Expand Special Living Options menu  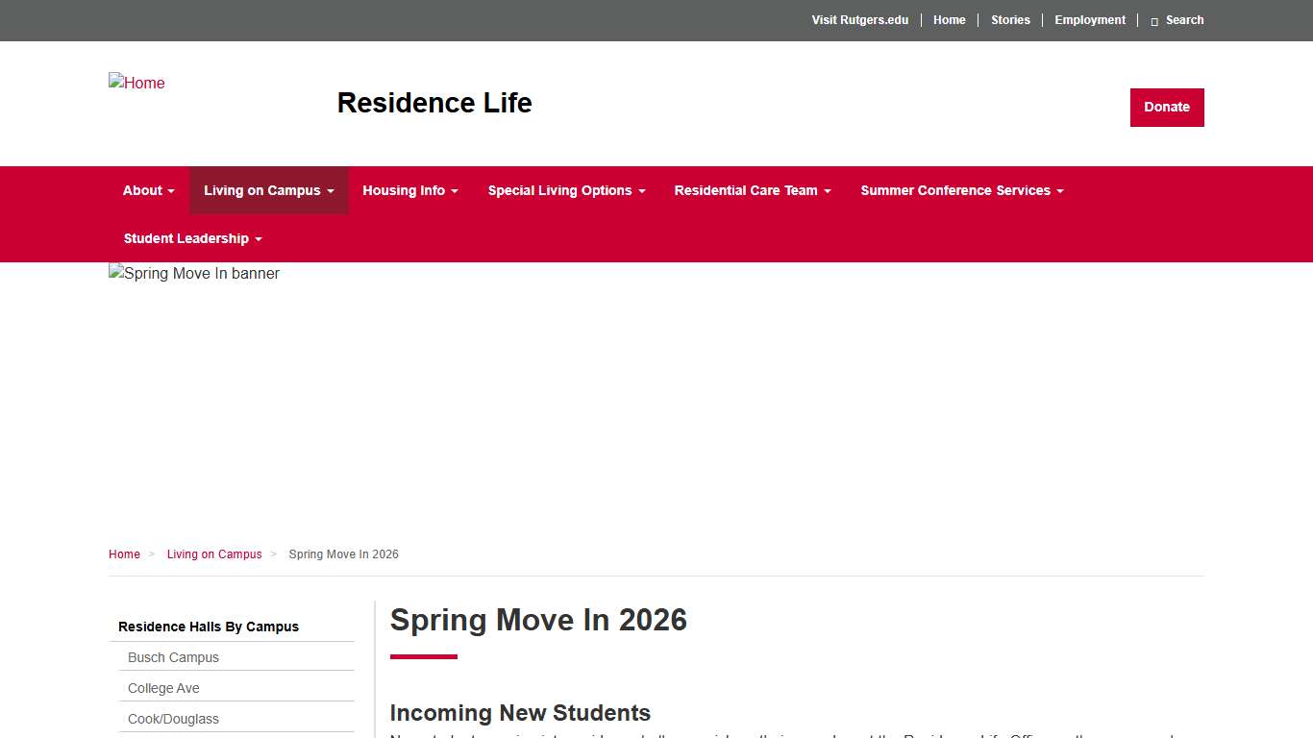click(x=566, y=190)
